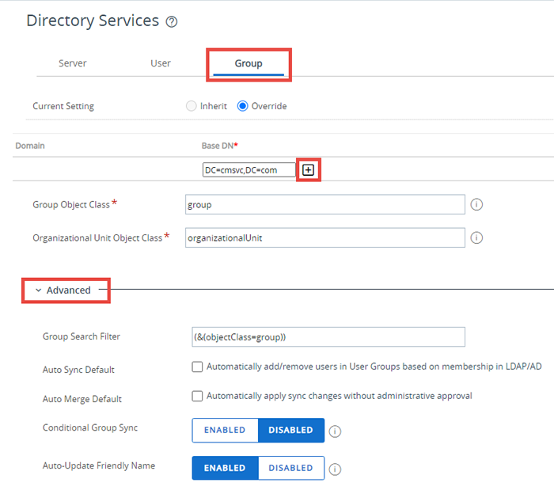The height and width of the screenshot is (490, 554).
Task: Enable the Auto Sync Default checkbox
Action: tap(197, 367)
